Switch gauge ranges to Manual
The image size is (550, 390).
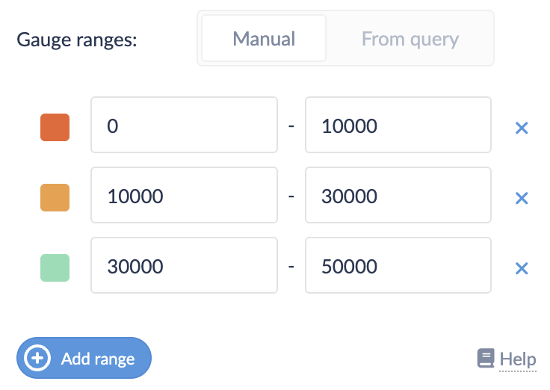click(x=264, y=38)
